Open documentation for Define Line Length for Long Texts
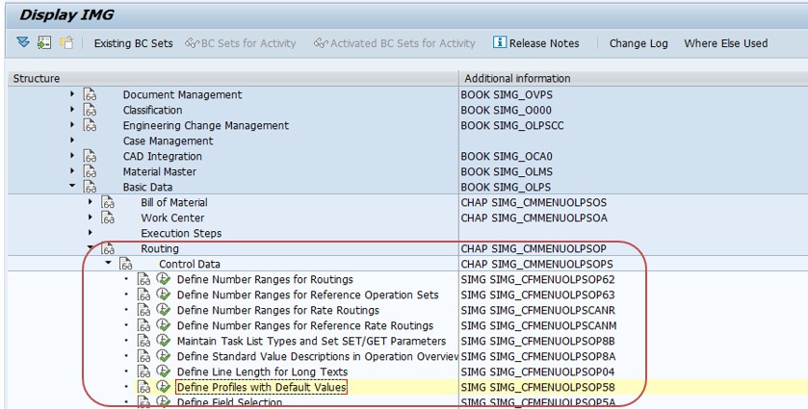808x410 pixels. (143, 372)
